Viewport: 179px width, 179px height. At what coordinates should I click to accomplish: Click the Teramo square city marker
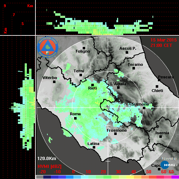coord(134,68)
